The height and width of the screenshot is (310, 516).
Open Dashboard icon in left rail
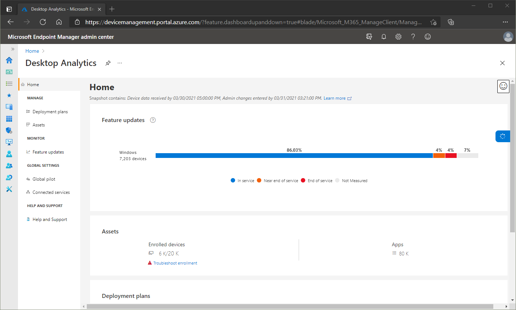(x=9, y=72)
